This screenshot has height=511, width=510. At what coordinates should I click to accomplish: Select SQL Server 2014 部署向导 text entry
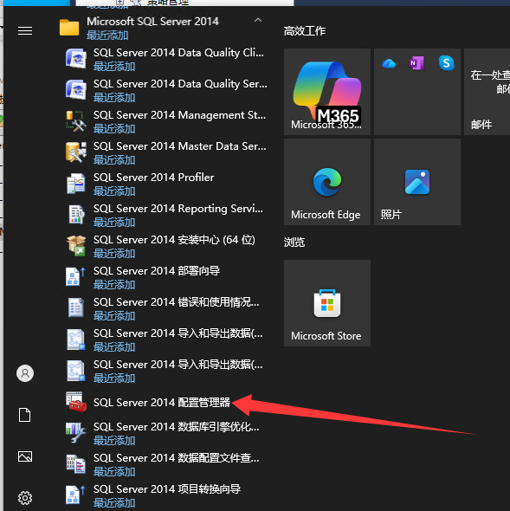(x=157, y=271)
